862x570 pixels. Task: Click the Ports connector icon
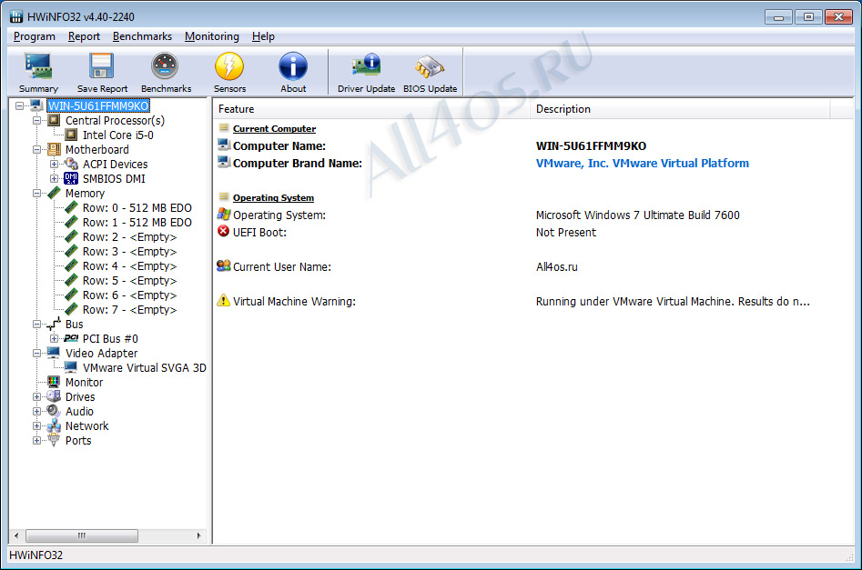(x=54, y=440)
